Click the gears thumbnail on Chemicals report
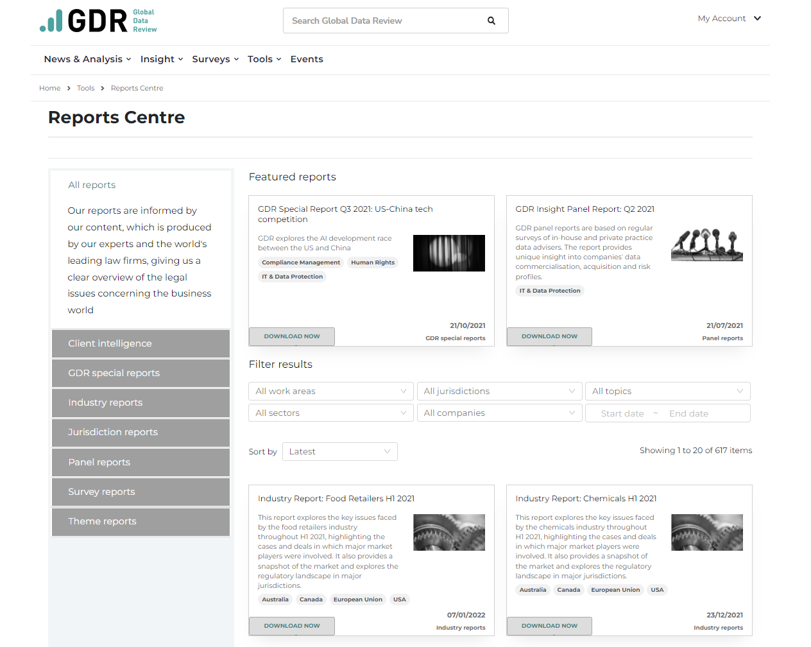The width and height of the screenshot is (811, 647). point(707,532)
